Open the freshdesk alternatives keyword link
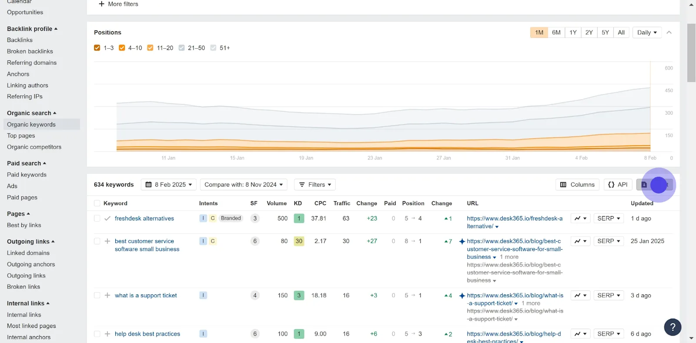The image size is (696, 343). pos(144,218)
